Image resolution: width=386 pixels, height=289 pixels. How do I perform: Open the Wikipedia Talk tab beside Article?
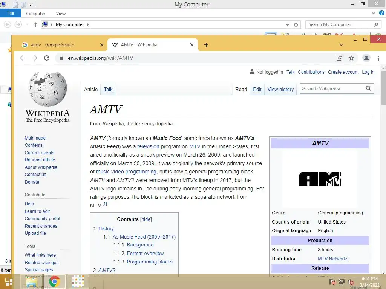tap(108, 90)
